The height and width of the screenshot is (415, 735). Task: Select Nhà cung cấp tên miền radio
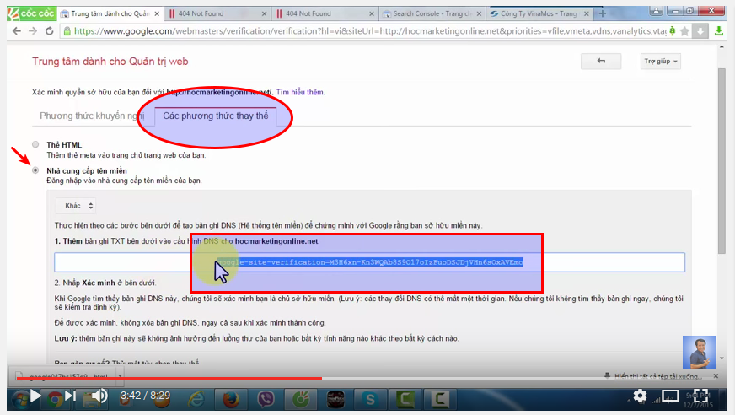35,170
